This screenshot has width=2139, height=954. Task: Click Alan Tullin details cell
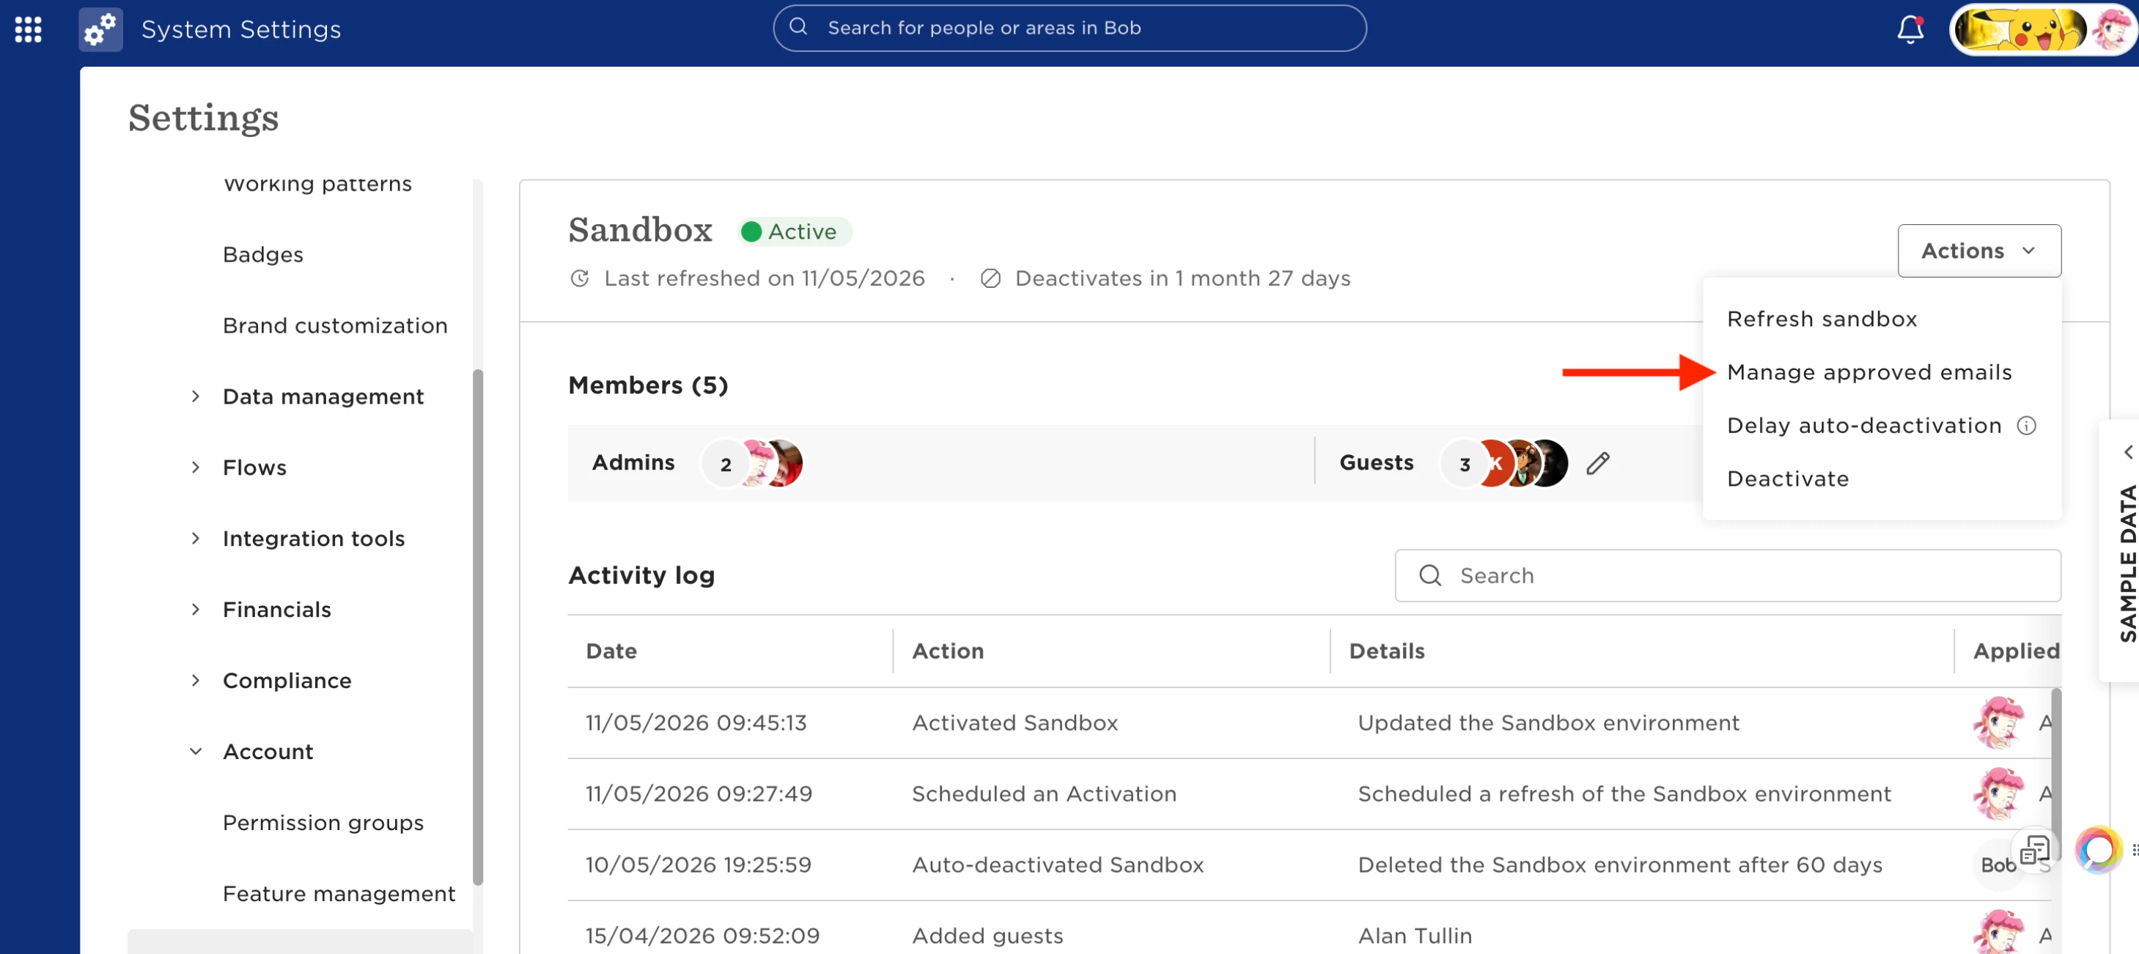[x=1415, y=936]
